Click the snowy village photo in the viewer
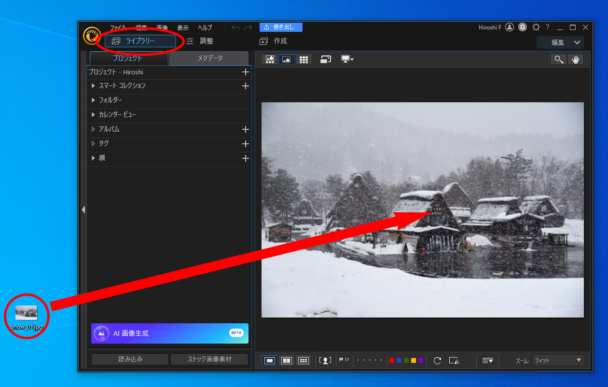Screen dimensions: 608x387 click(x=423, y=210)
